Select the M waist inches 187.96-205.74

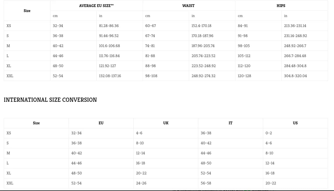(203, 46)
